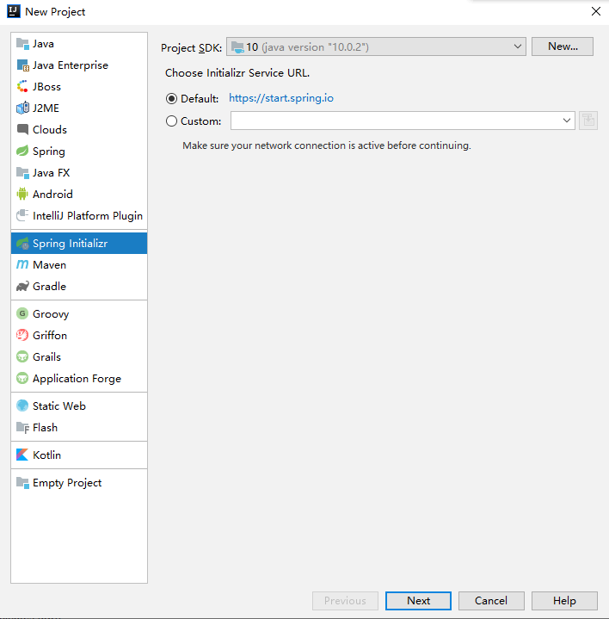Image resolution: width=609 pixels, height=619 pixels.
Task: Select the Android label
Action: point(52,194)
